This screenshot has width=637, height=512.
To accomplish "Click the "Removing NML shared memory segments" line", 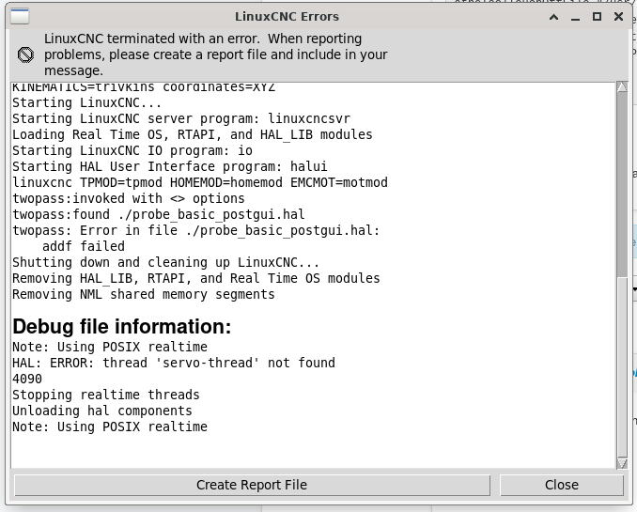I will 143,294.
